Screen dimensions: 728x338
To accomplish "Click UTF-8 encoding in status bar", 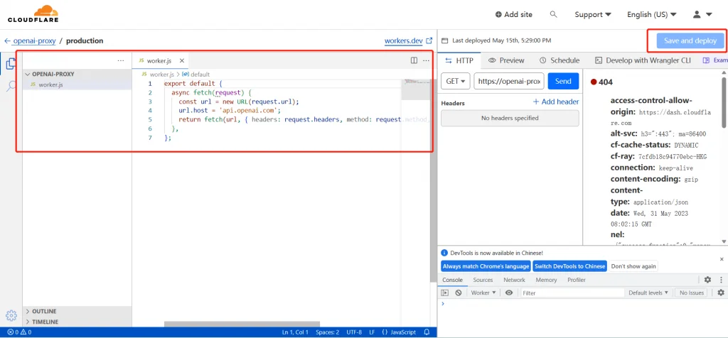I will pyautogui.click(x=354, y=332).
